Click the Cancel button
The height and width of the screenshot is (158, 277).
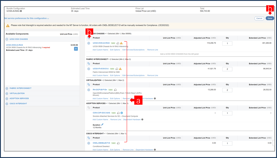point(259,18)
